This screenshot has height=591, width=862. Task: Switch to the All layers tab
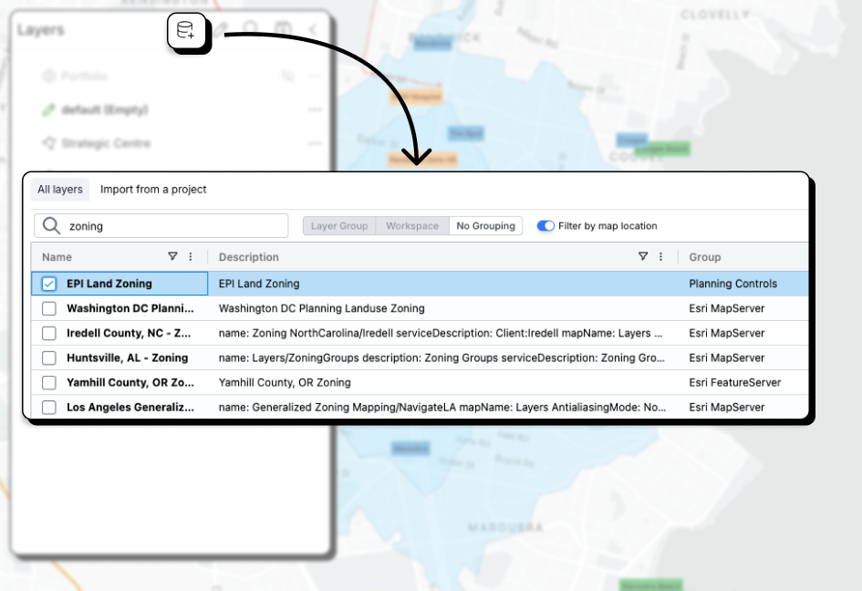coord(60,190)
